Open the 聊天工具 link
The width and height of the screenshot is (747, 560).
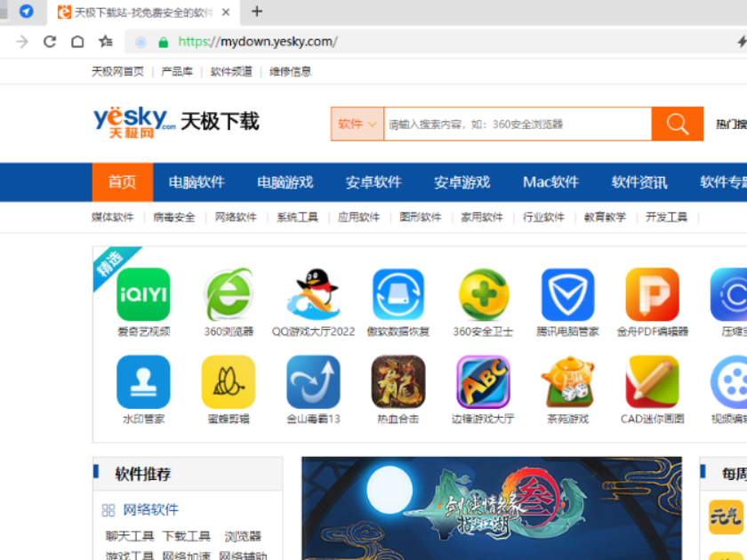coord(130,536)
